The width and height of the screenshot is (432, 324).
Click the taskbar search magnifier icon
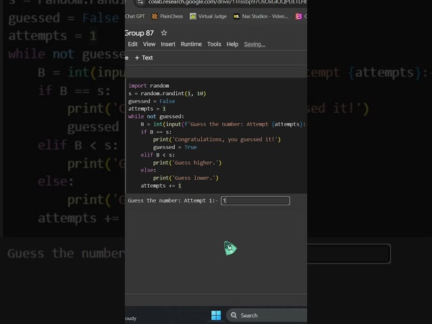(234, 315)
